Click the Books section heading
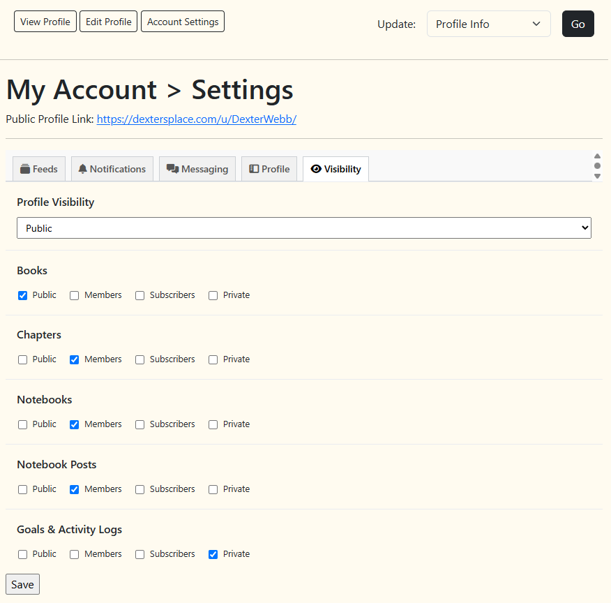This screenshot has width=611, height=603. pos(32,271)
